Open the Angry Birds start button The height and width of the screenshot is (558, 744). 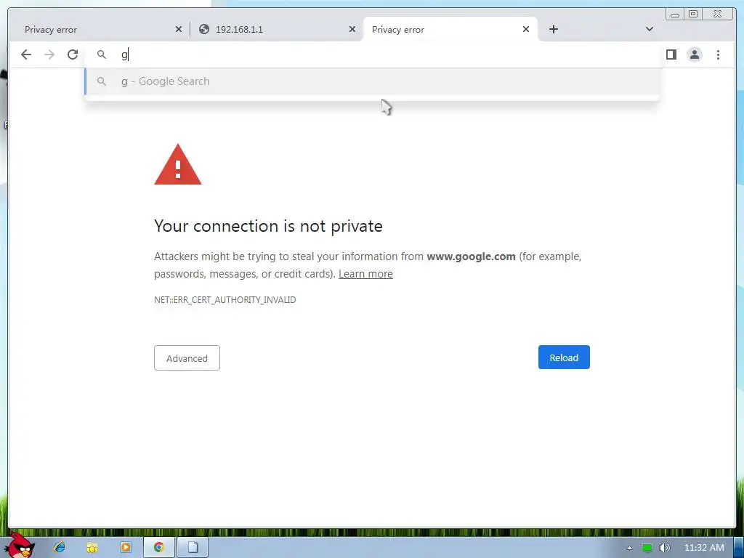19,546
